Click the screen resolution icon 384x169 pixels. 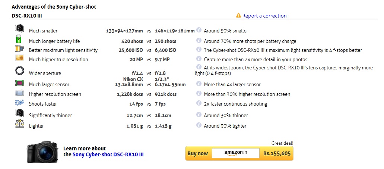click(20, 93)
